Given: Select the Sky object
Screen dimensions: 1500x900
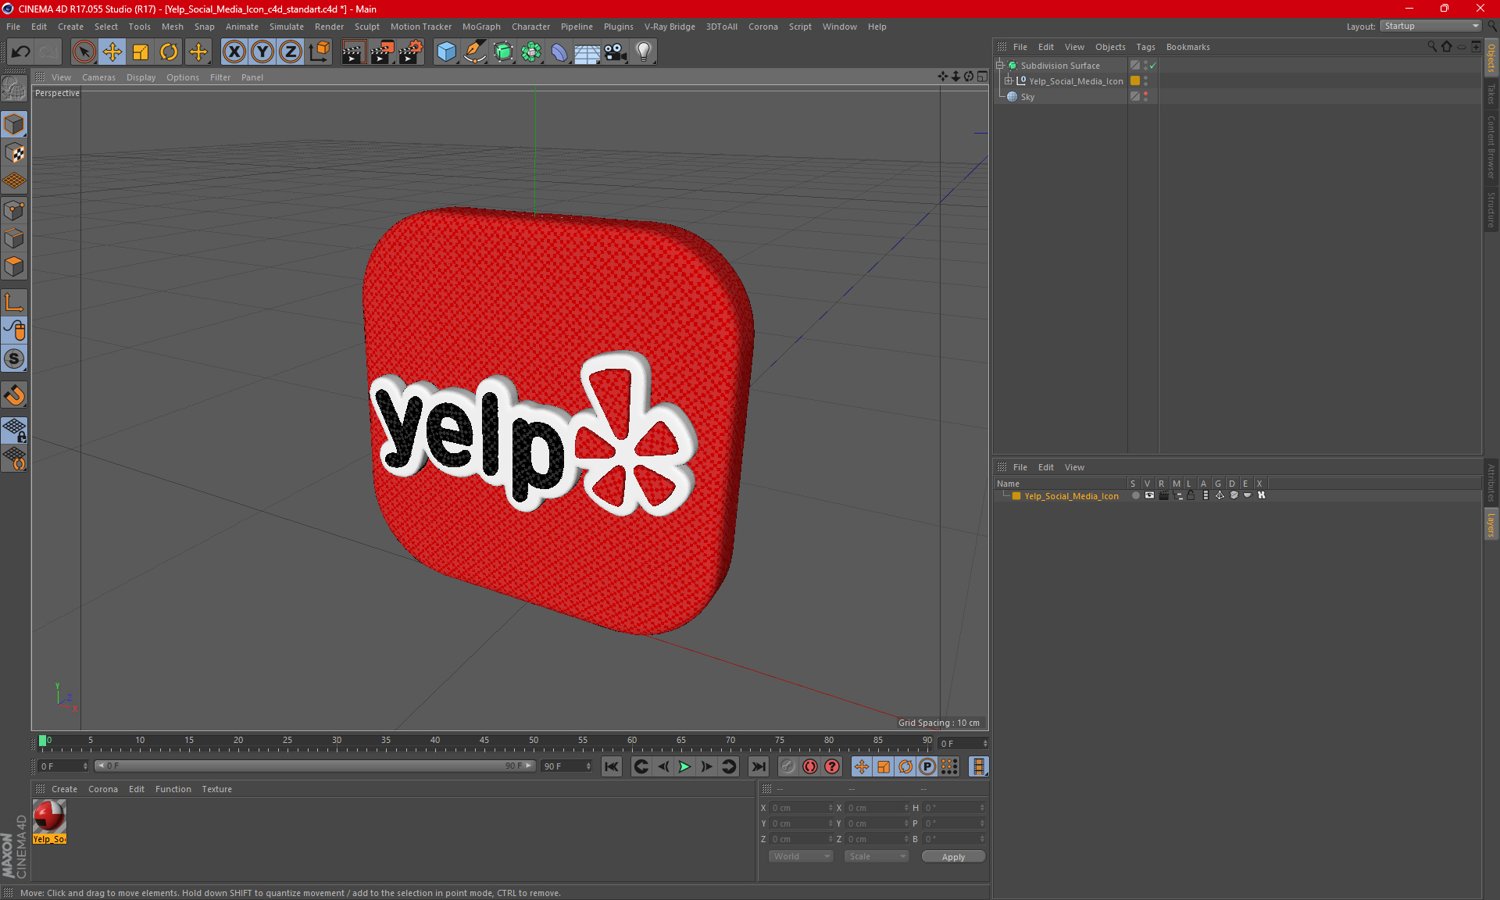Looking at the screenshot, I should (1027, 97).
